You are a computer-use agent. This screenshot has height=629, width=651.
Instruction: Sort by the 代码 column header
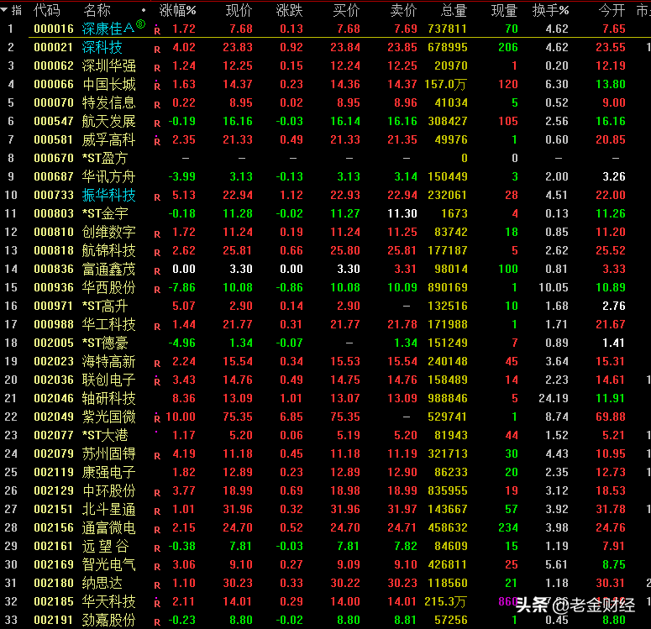(x=46, y=10)
